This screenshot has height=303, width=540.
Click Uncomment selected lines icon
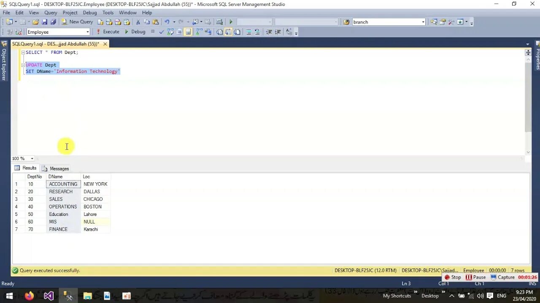tap(257, 32)
